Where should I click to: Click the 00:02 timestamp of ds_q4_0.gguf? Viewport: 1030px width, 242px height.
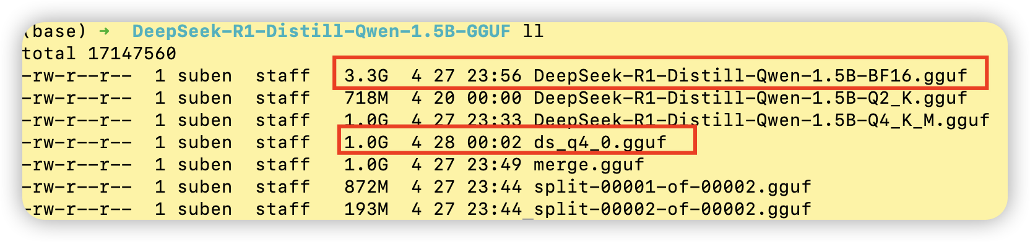(x=494, y=143)
